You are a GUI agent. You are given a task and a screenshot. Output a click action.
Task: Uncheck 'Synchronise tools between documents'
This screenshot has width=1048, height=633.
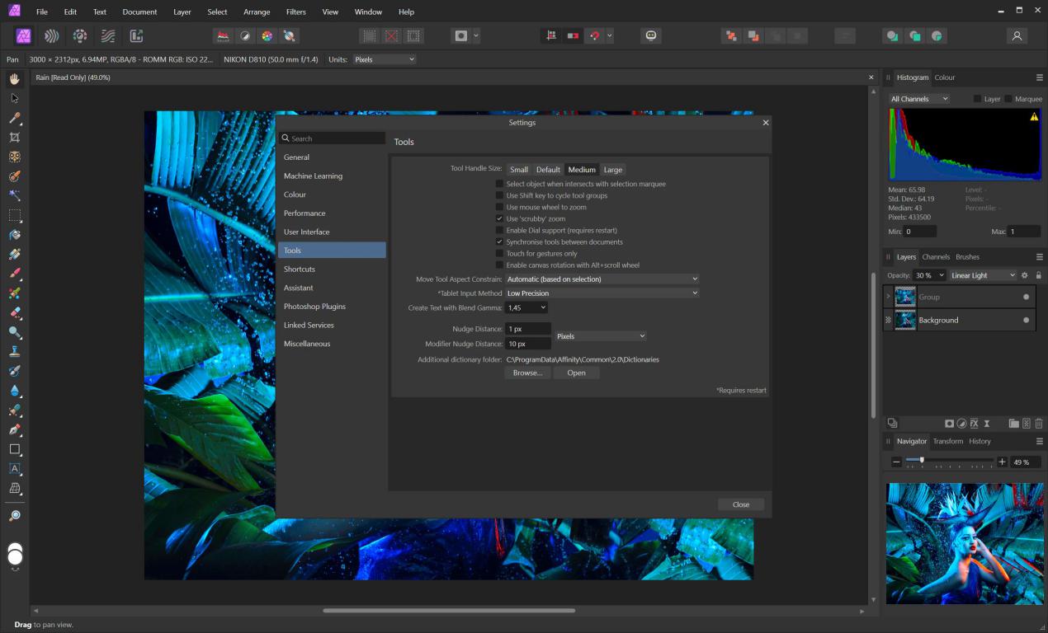pos(499,242)
